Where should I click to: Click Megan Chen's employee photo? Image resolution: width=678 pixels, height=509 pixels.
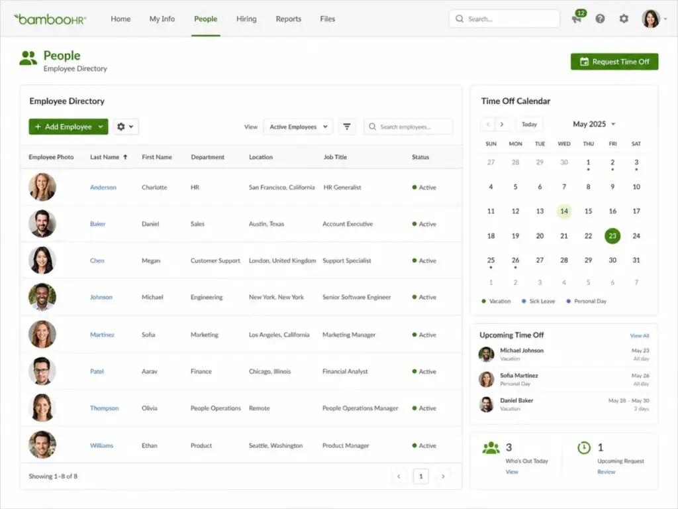click(x=42, y=260)
